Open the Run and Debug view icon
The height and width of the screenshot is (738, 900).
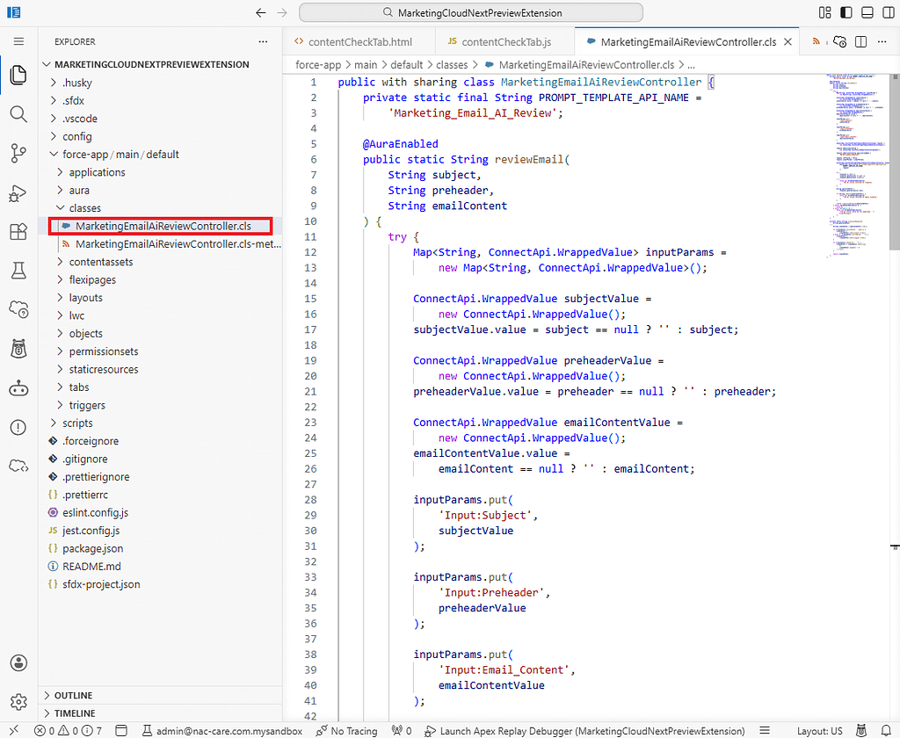click(x=18, y=192)
